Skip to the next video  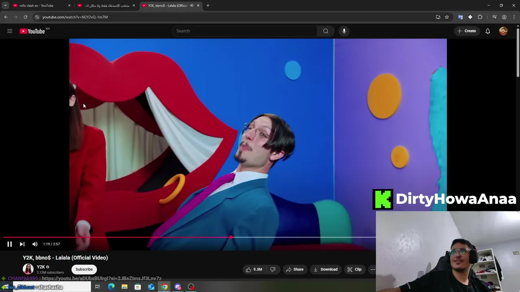coord(22,244)
